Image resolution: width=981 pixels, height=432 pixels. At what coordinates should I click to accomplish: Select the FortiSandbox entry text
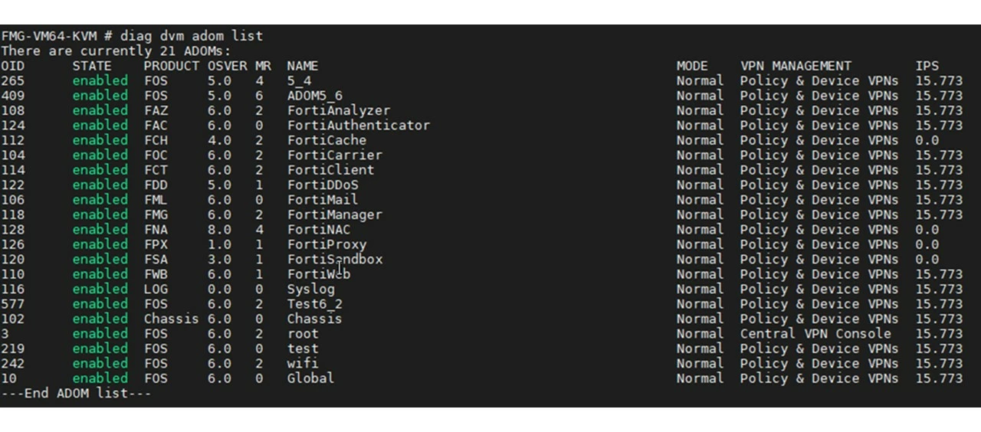coord(335,259)
